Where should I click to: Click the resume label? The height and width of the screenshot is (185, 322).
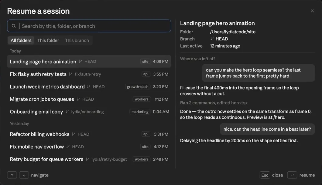(307, 175)
